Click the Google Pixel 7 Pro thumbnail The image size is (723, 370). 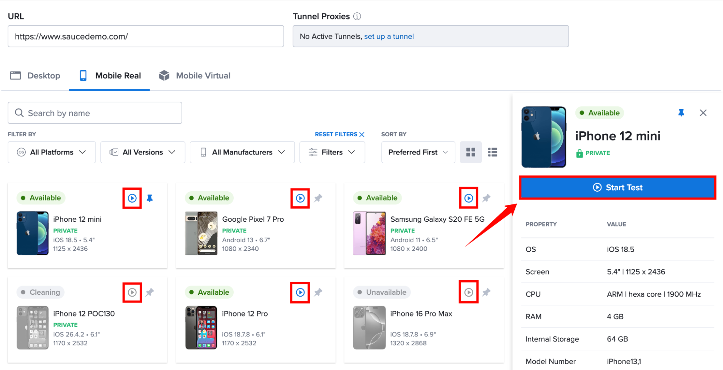(201, 233)
